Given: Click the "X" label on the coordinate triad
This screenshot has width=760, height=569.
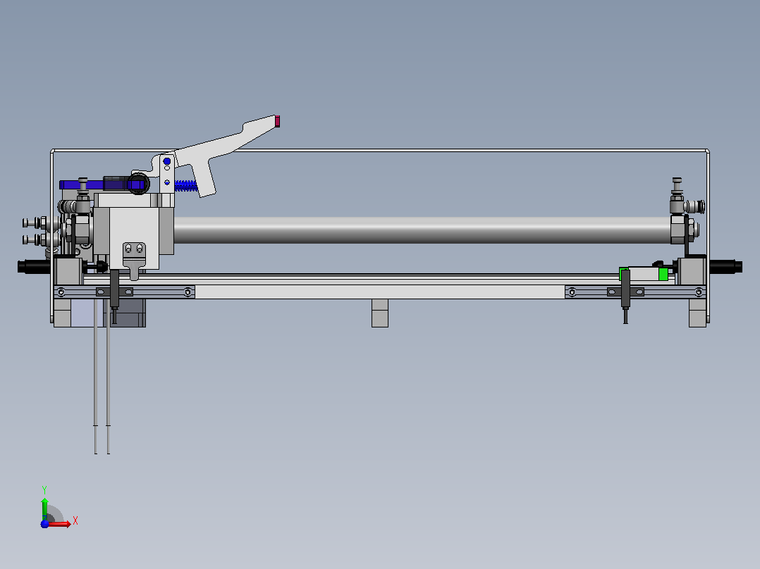Looking at the screenshot, I should 75,521.
